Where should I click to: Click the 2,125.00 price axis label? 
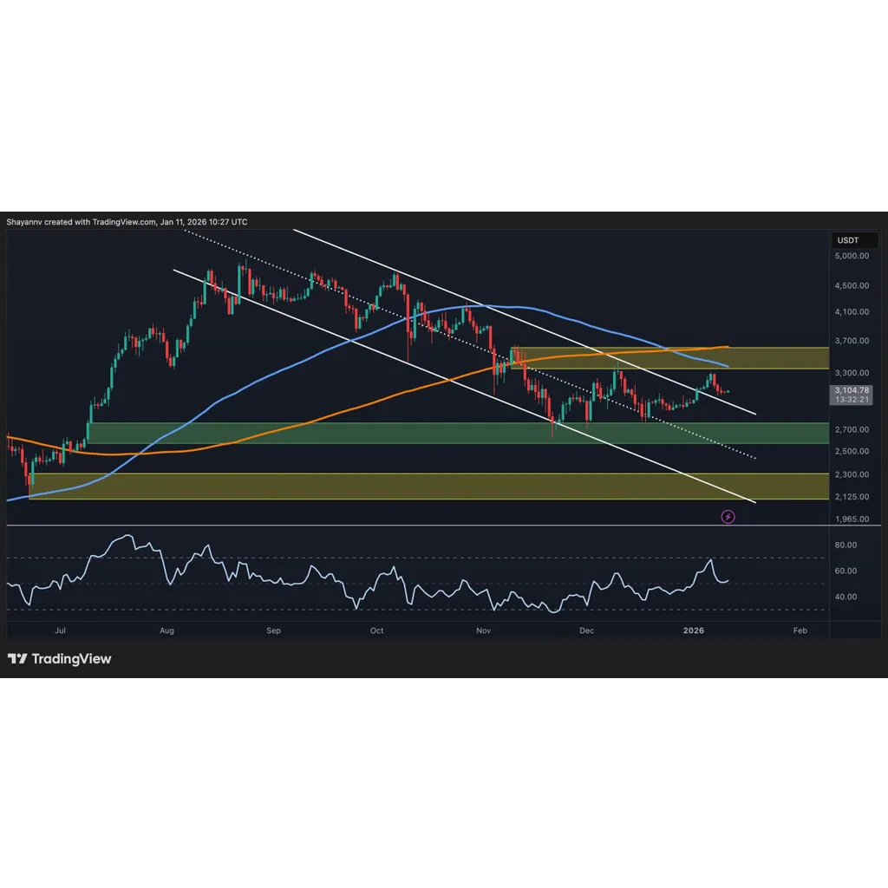pyautogui.click(x=852, y=497)
